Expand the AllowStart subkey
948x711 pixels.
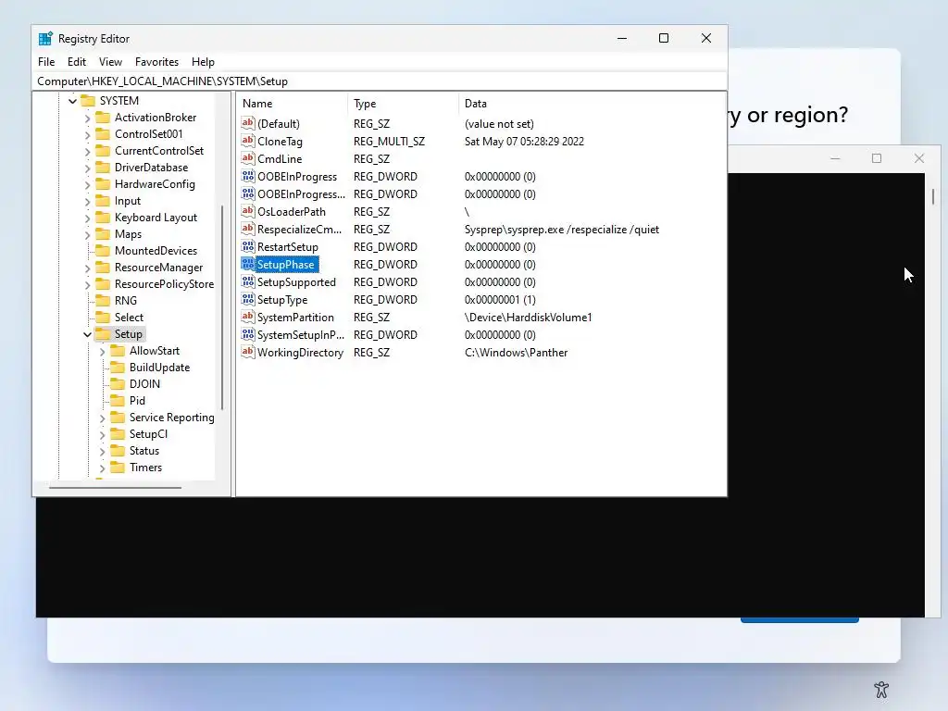pyautogui.click(x=102, y=351)
